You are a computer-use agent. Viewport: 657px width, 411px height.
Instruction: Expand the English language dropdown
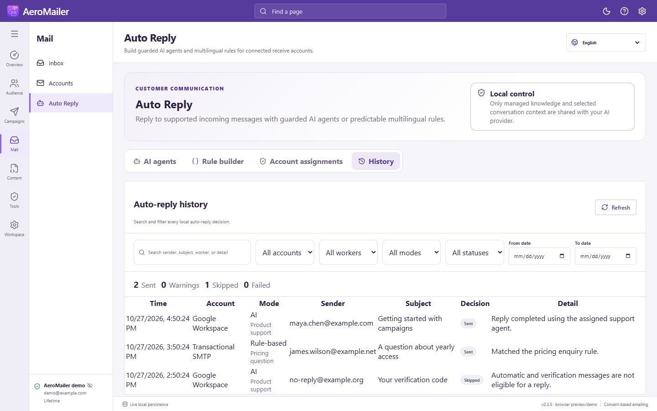[606, 42]
